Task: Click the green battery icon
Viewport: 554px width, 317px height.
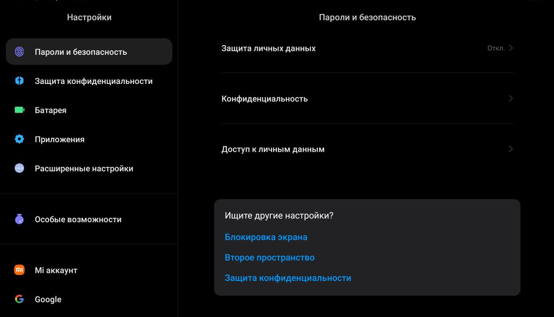Action: click(x=20, y=110)
